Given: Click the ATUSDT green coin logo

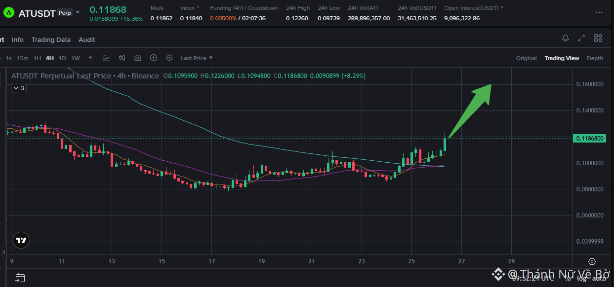Looking at the screenshot, I should click(x=9, y=13).
